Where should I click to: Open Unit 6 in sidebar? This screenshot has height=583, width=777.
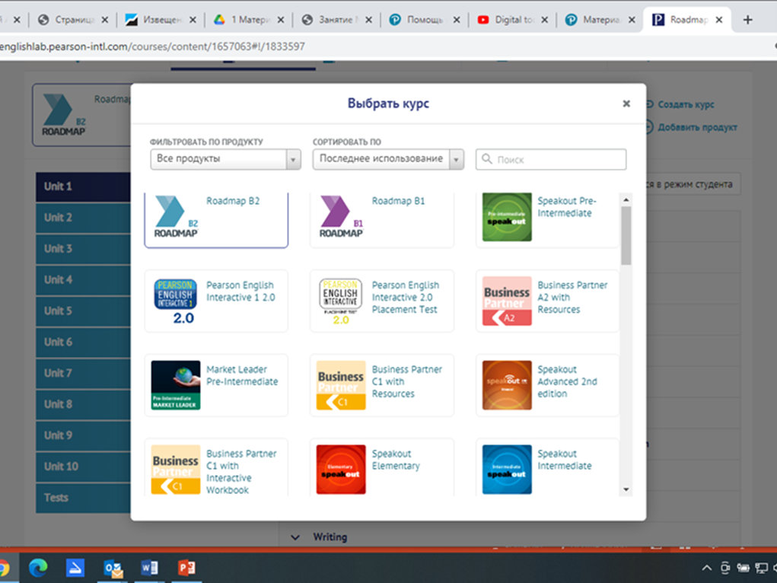tap(83, 342)
